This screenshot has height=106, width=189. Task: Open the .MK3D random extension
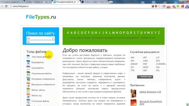[x=145, y=67]
